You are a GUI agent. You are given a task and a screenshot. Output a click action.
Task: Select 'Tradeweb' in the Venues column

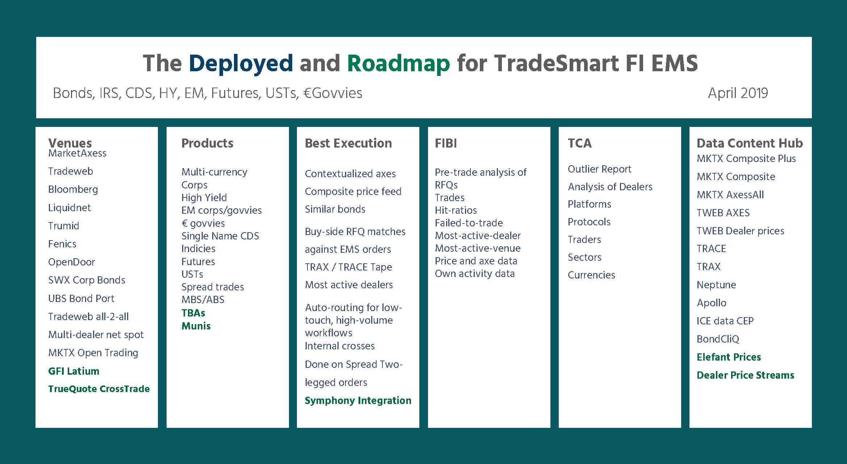pos(71,171)
